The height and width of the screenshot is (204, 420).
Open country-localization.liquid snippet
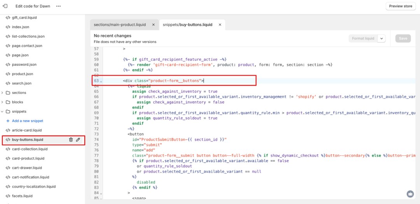tap(34, 187)
